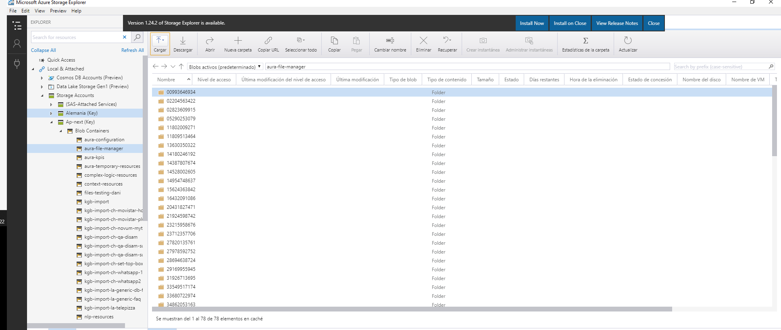Open the Edit menu
This screenshot has width=781, height=330.
(25, 11)
